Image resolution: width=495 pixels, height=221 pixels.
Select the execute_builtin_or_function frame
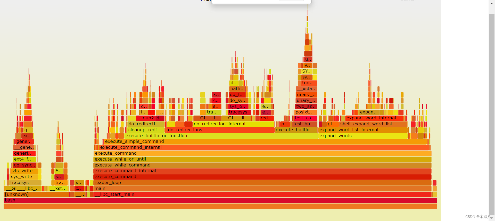click(221, 136)
